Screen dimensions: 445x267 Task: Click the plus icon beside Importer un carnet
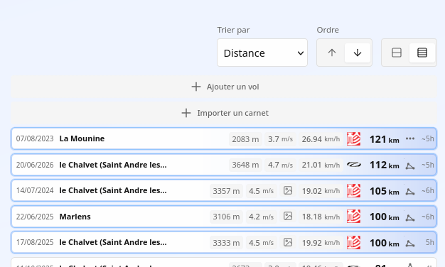click(186, 113)
